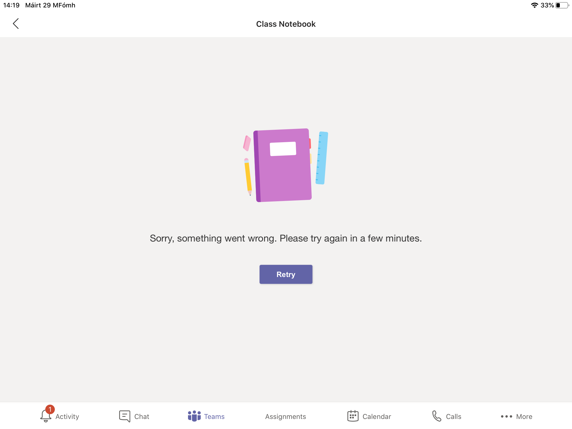The image size is (572, 429).
Task: Tap the Calls phone icon
Action: pos(436,416)
